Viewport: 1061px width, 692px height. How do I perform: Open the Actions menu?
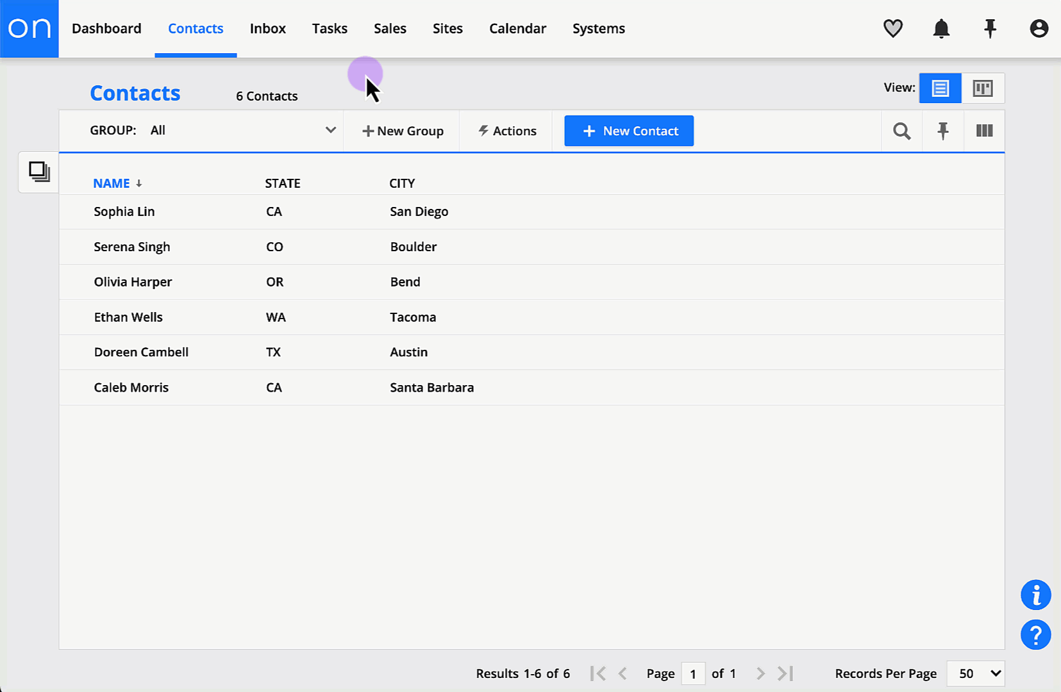(x=507, y=131)
